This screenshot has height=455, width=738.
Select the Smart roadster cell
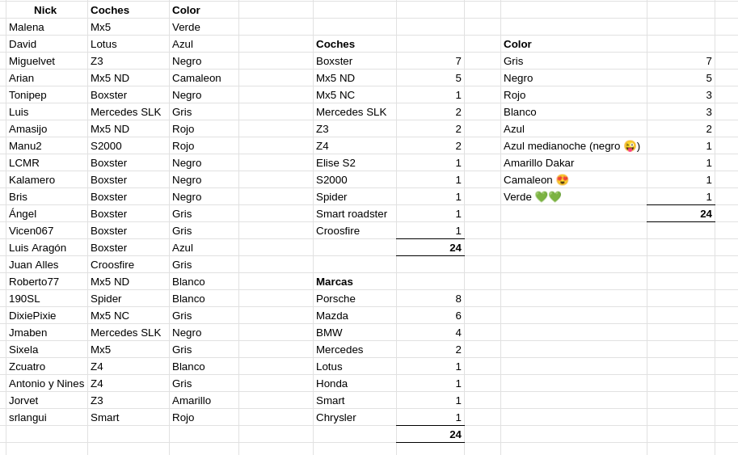(x=355, y=213)
